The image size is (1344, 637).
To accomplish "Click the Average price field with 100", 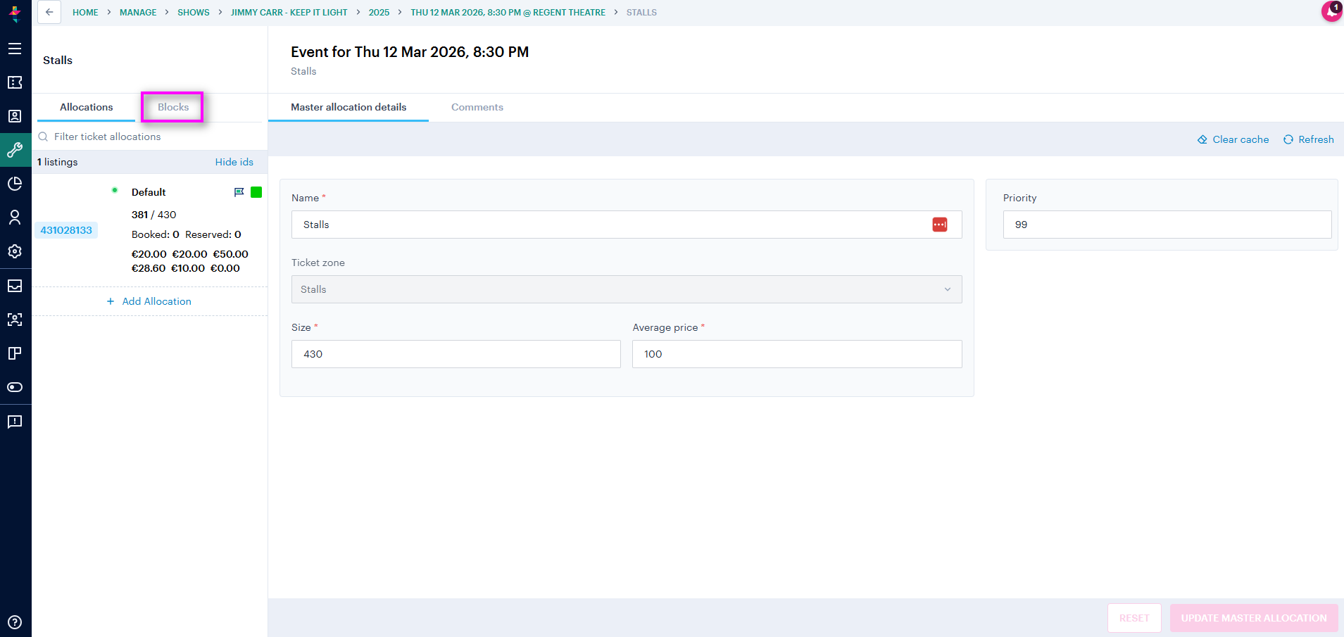I will point(797,354).
